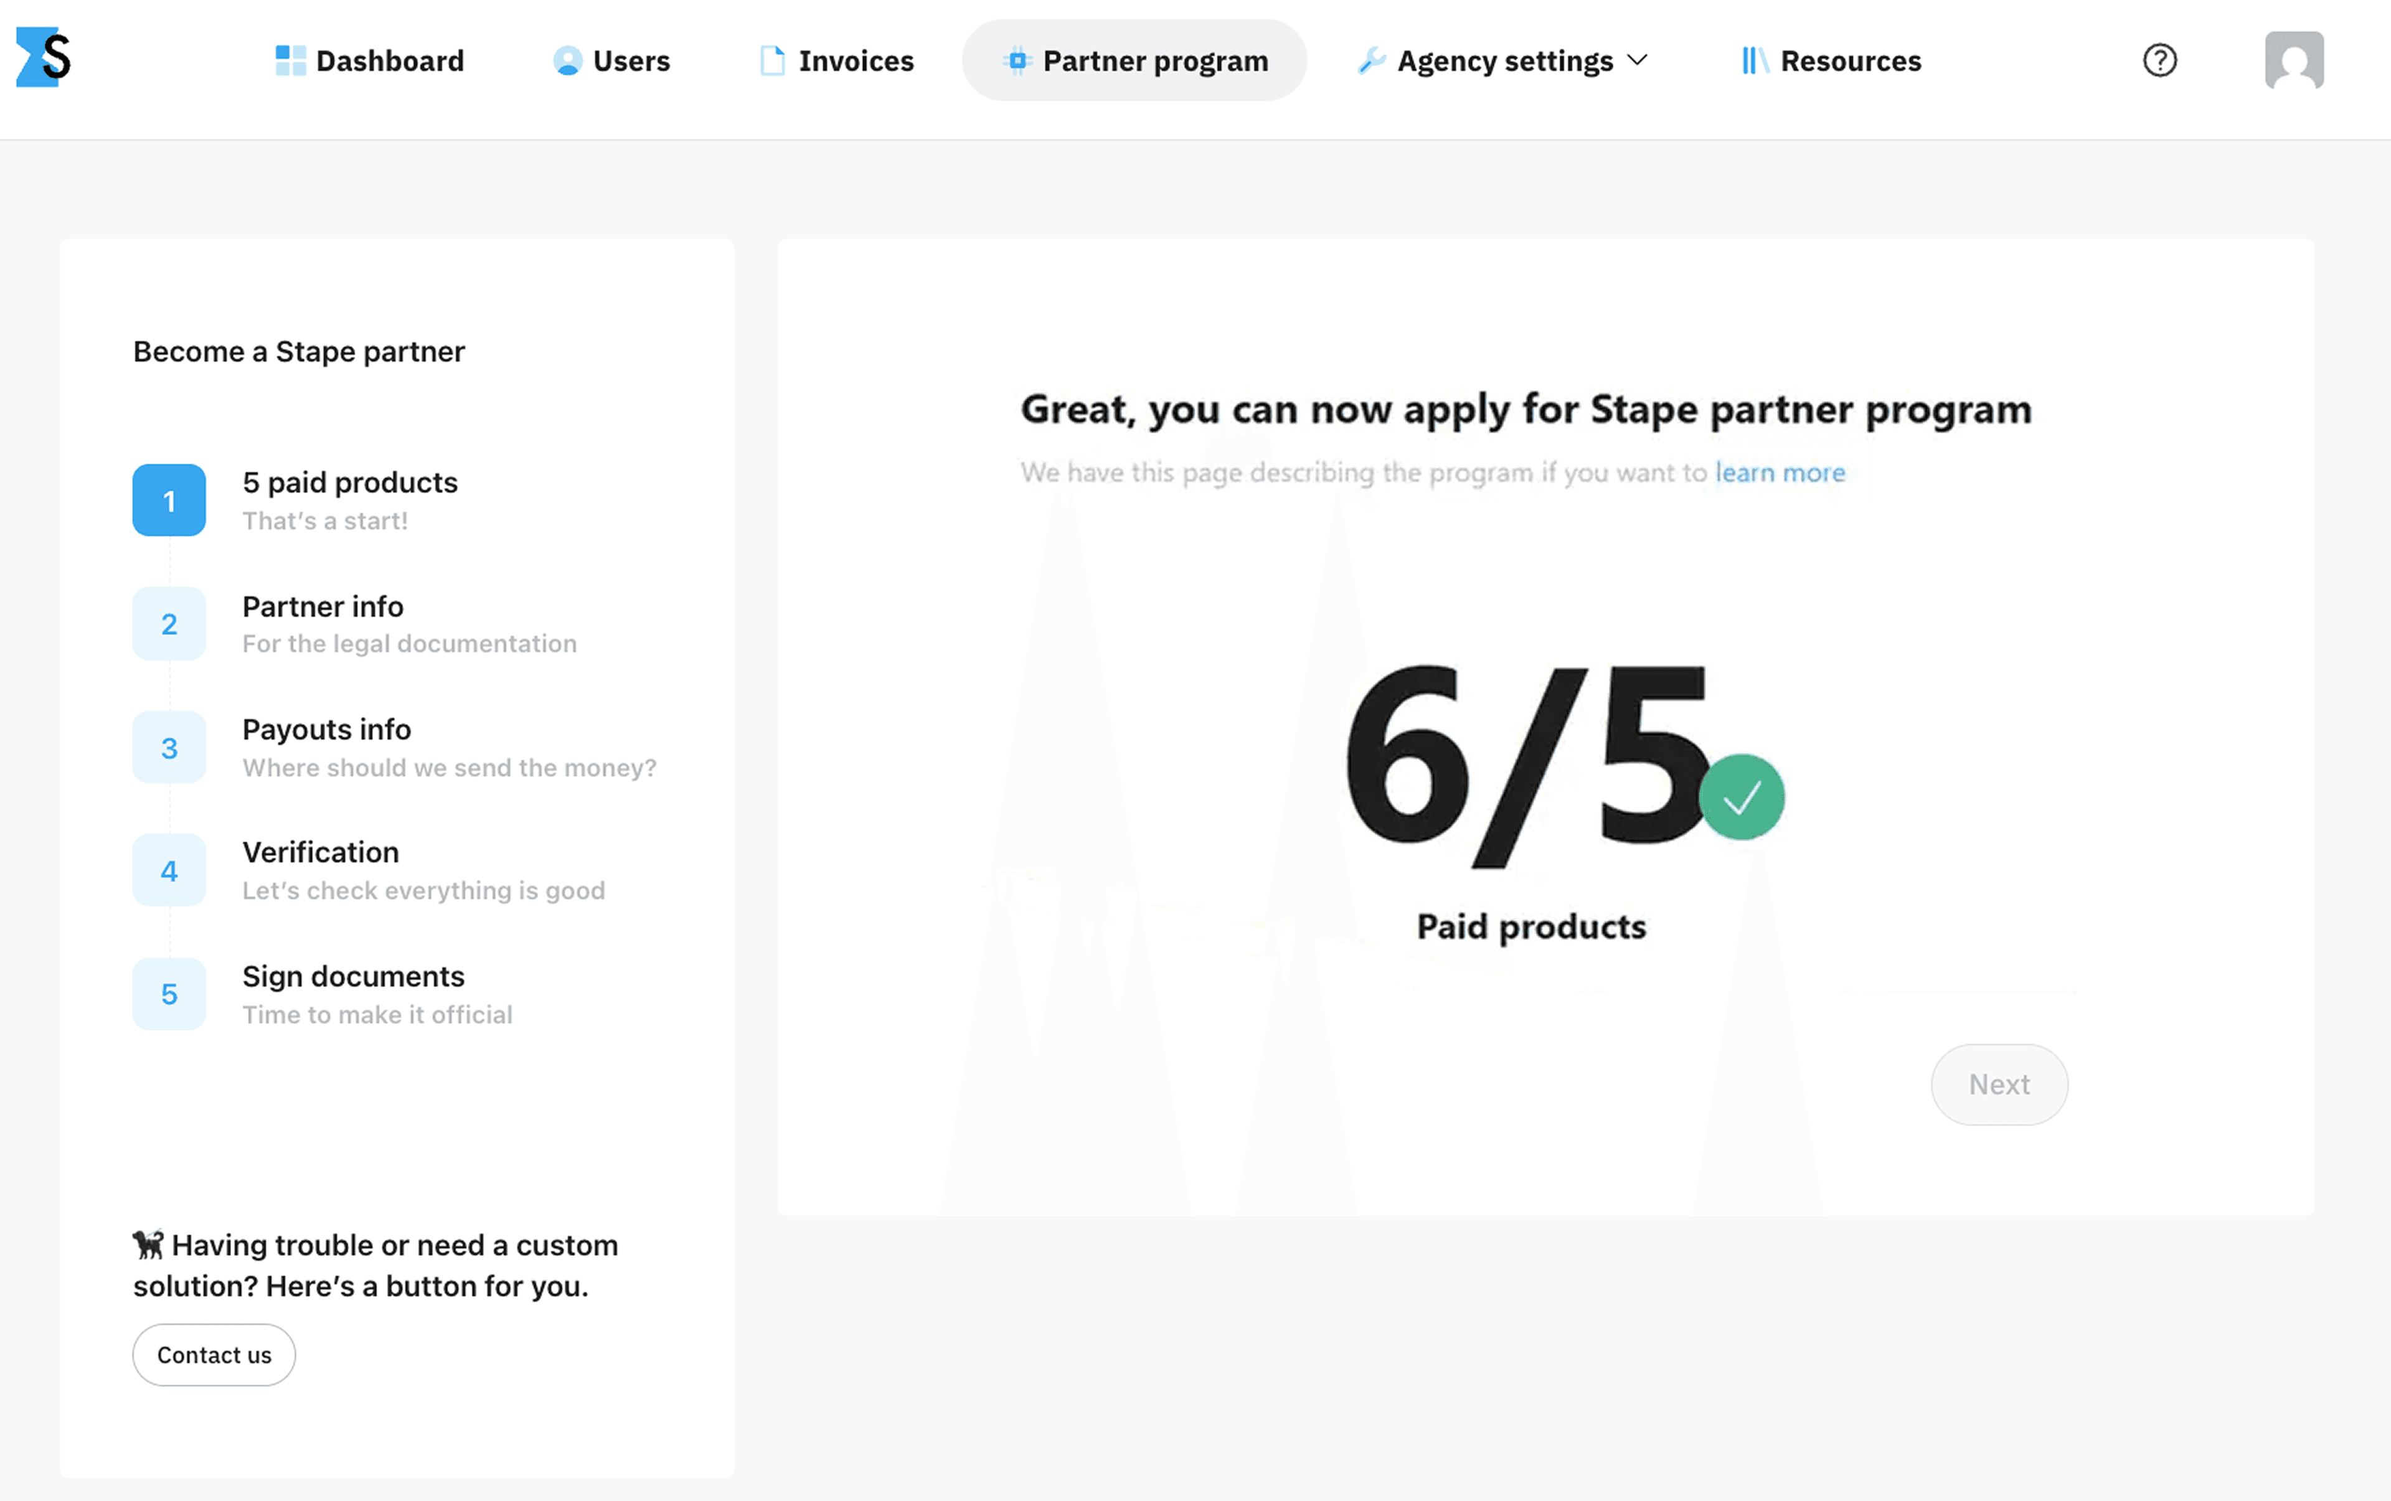This screenshot has height=1501, width=2391.
Task: Click the Next button
Action: pyautogui.click(x=1999, y=1084)
